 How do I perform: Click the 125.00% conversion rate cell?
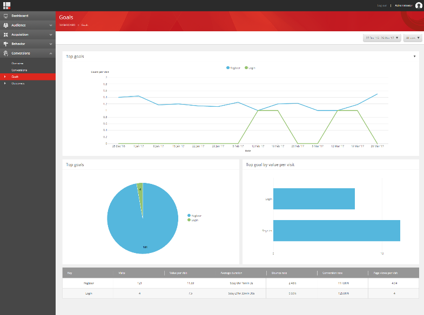coord(344,293)
